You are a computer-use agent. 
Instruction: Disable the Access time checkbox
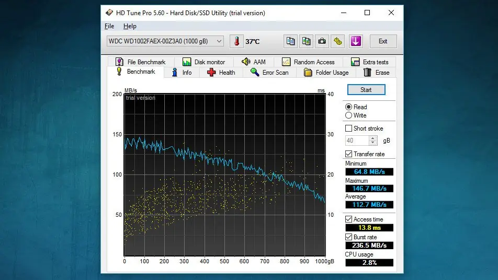[349, 219]
